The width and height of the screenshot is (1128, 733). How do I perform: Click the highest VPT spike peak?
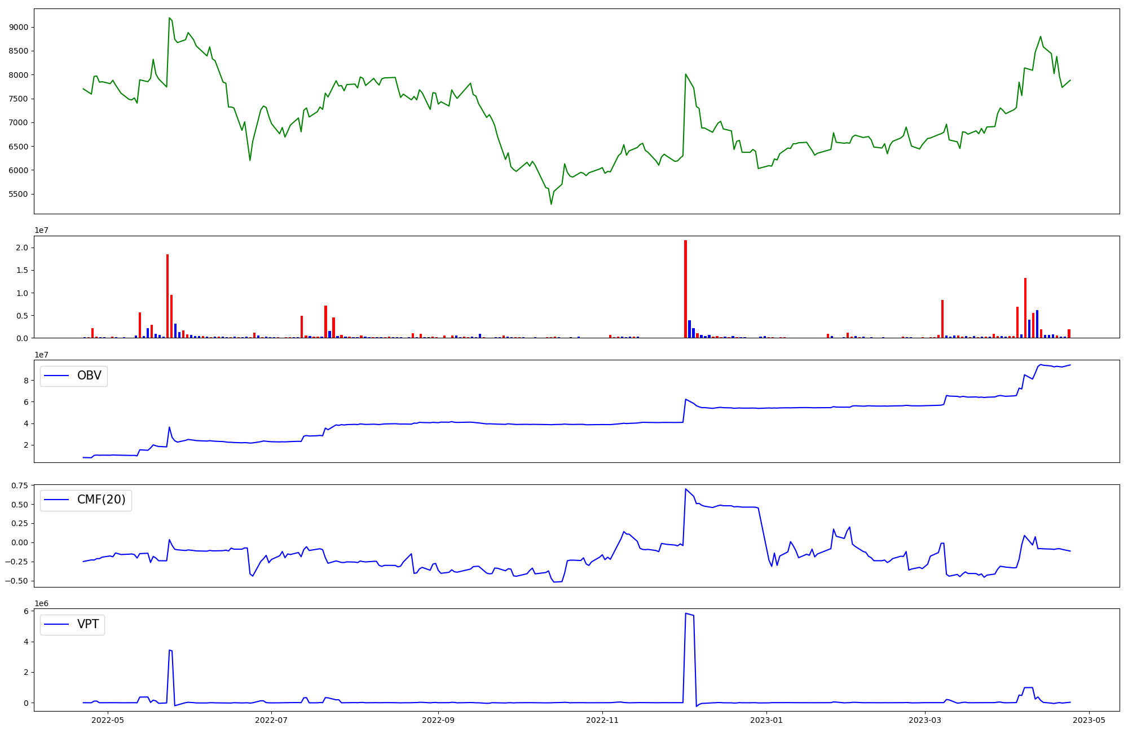click(x=686, y=613)
